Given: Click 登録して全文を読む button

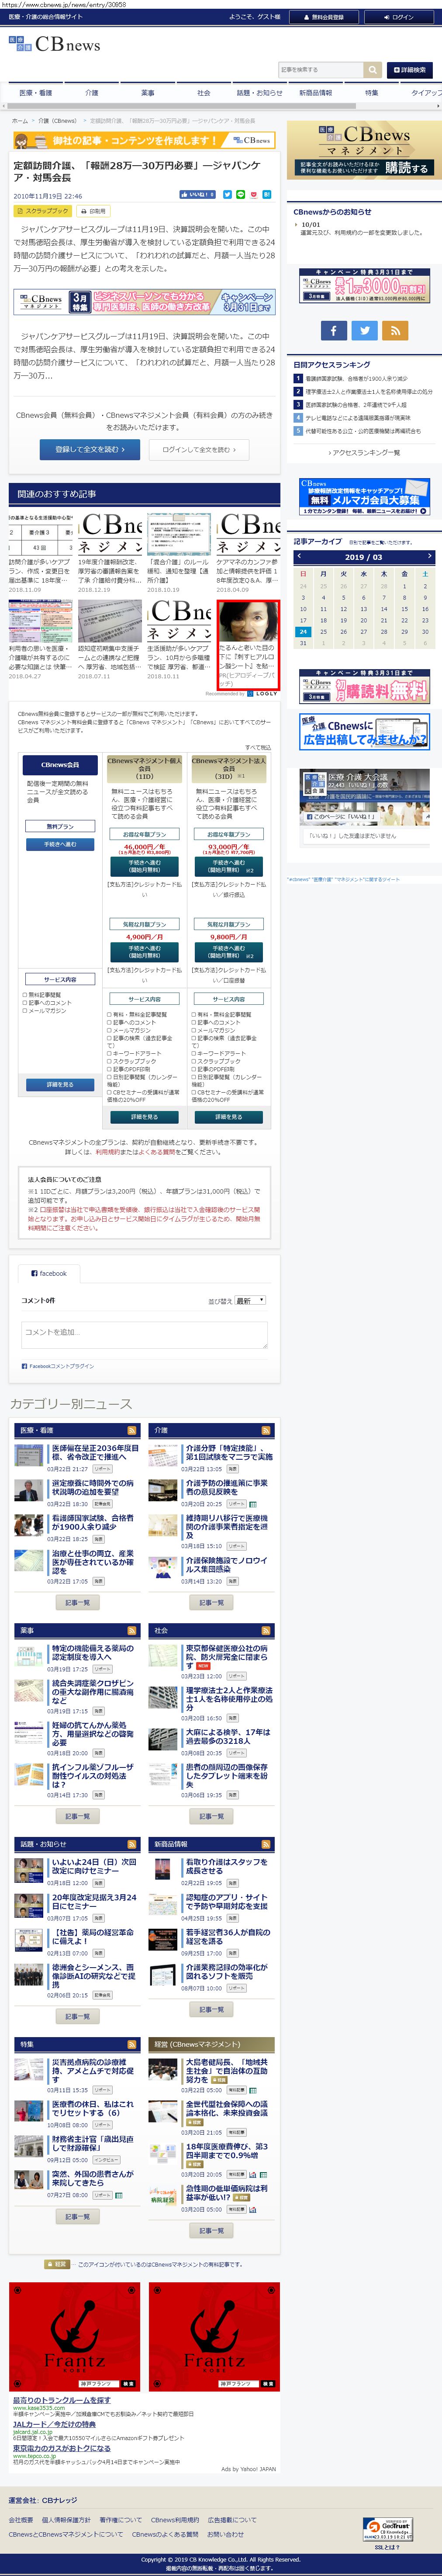Looking at the screenshot, I should pos(90,450).
